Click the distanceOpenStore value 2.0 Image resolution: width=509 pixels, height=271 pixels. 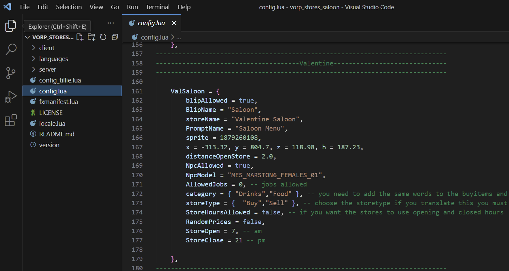(267, 156)
